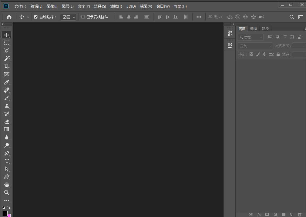Image resolution: width=306 pixels, height=217 pixels.
Task: Toggle pixel layer filter icon
Action: click(x=270, y=37)
